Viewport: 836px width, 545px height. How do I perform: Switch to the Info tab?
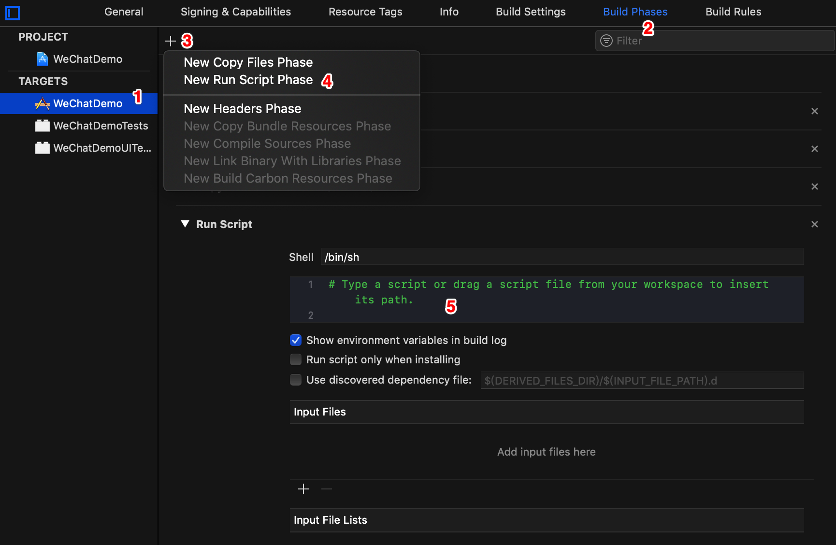point(449,12)
